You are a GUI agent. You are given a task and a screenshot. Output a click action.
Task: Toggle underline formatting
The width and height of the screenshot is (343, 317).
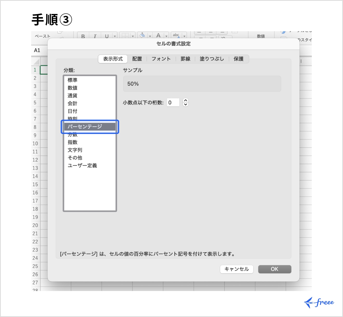pos(107,36)
